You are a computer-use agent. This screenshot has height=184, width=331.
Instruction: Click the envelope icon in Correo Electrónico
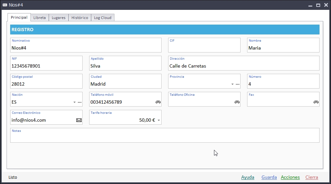(x=79, y=120)
